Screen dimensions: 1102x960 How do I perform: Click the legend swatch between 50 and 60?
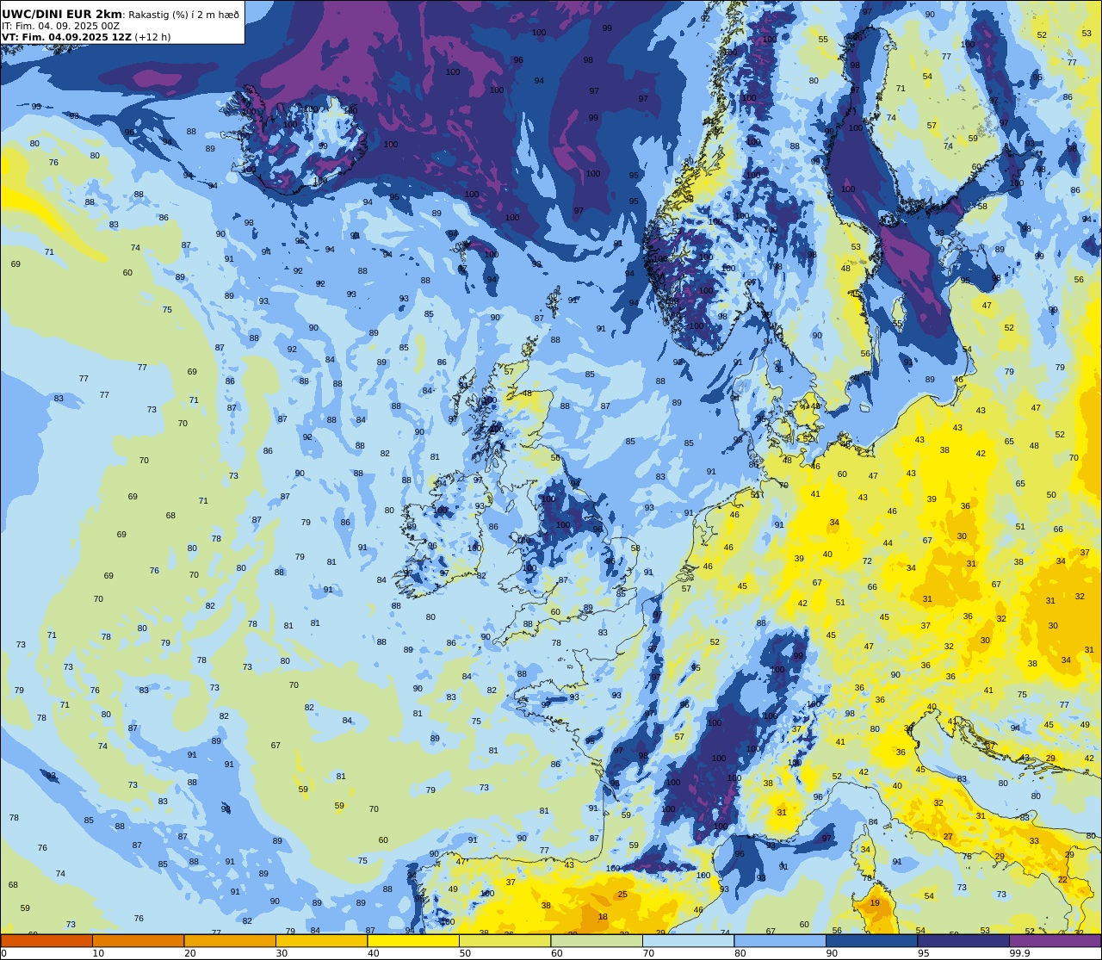tap(505, 941)
